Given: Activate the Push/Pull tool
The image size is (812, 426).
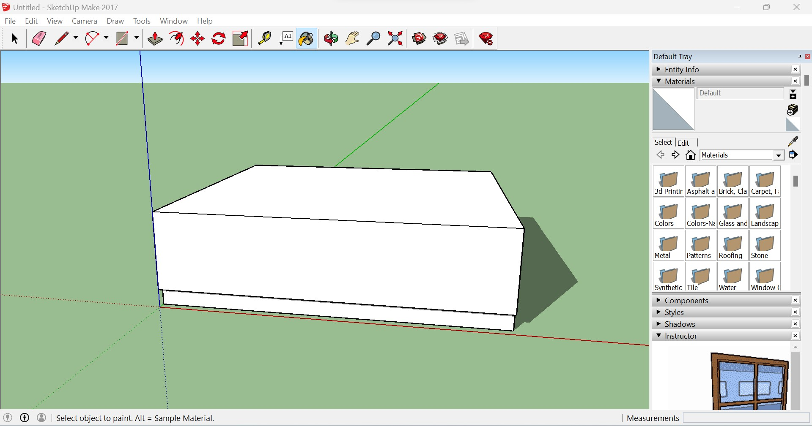Looking at the screenshot, I should pyautogui.click(x=155, y=38).
